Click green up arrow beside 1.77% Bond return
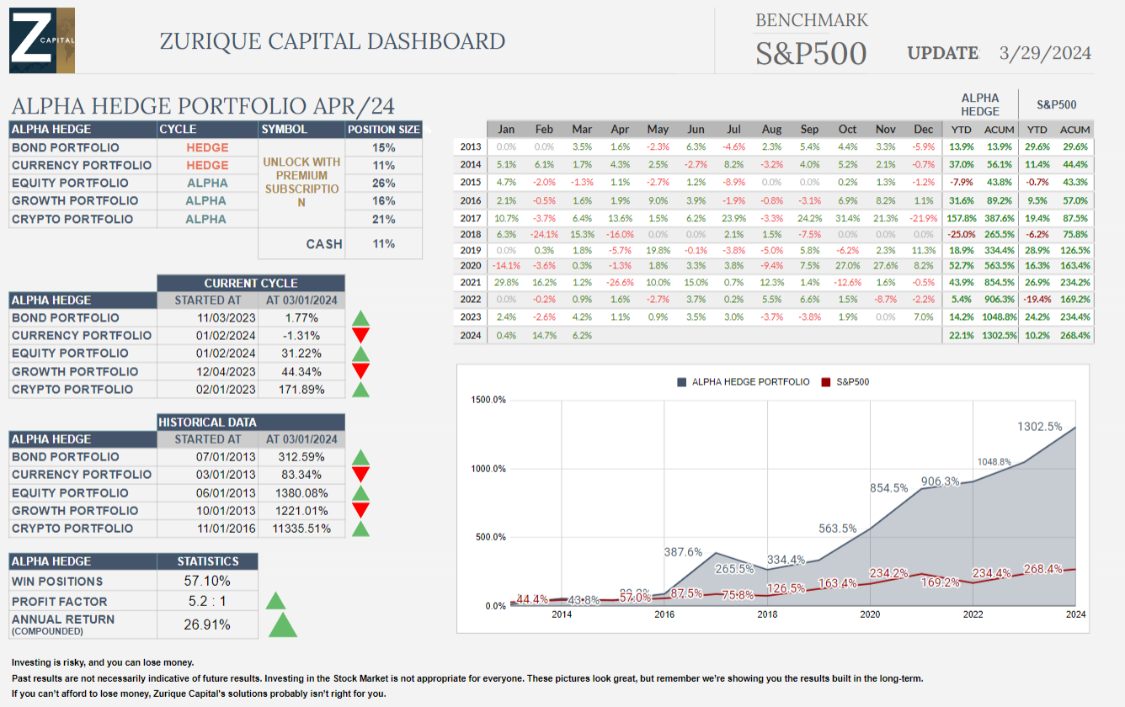This screenshot has width=1125, height=707. (360, 318)
